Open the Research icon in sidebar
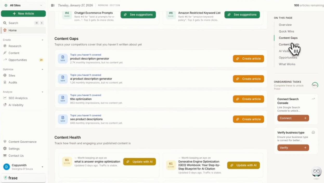The image size is (324, 183). point(5,46)
